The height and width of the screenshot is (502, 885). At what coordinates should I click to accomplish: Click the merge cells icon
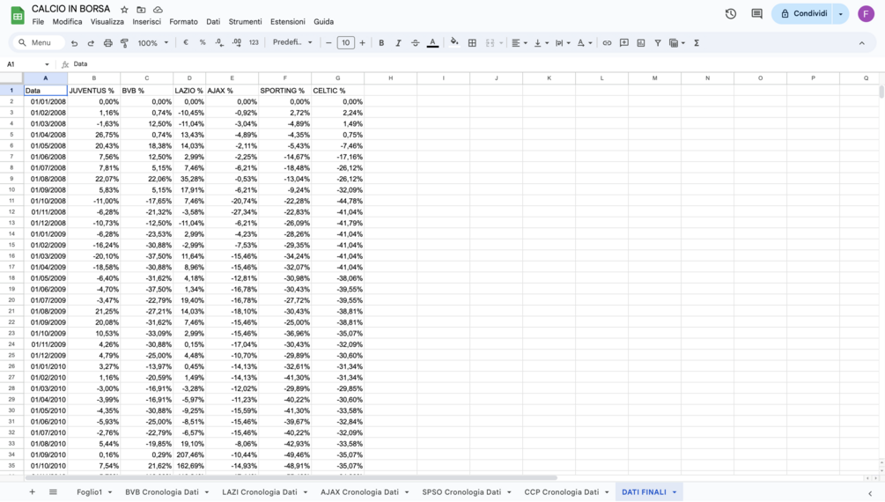point(490,43)
